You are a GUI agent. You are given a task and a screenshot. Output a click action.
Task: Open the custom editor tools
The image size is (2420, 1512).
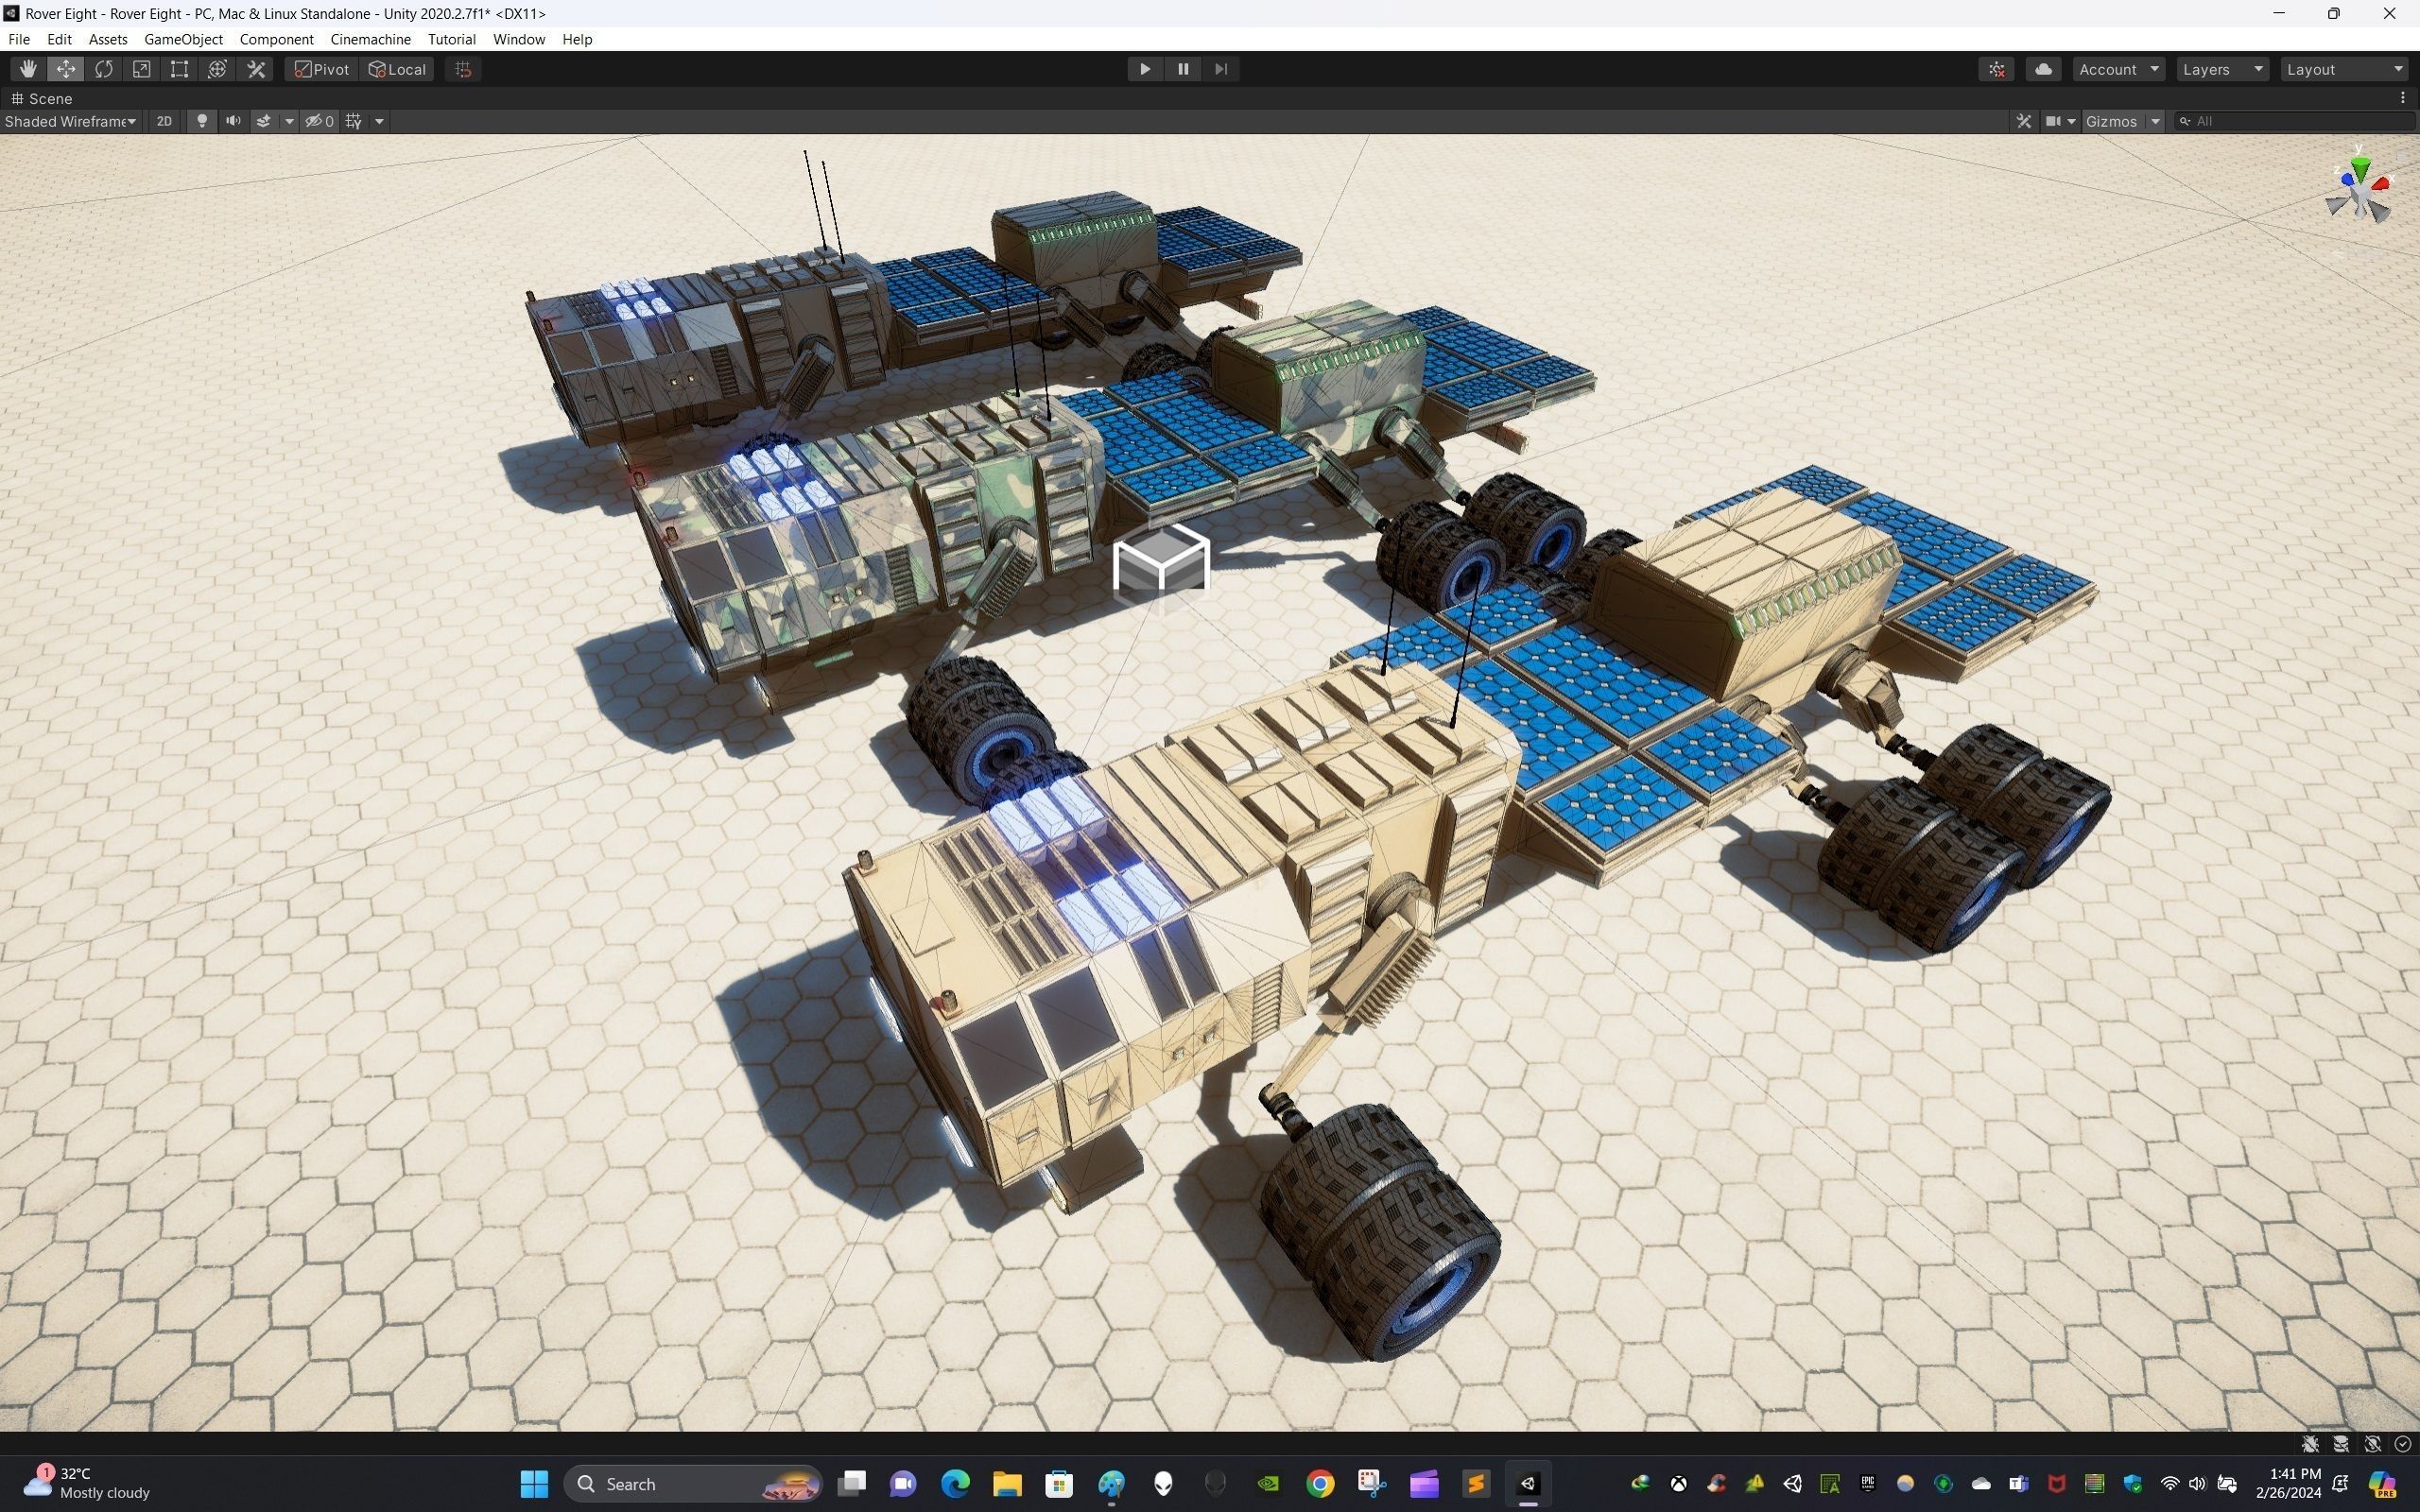[x=256, y=69]
